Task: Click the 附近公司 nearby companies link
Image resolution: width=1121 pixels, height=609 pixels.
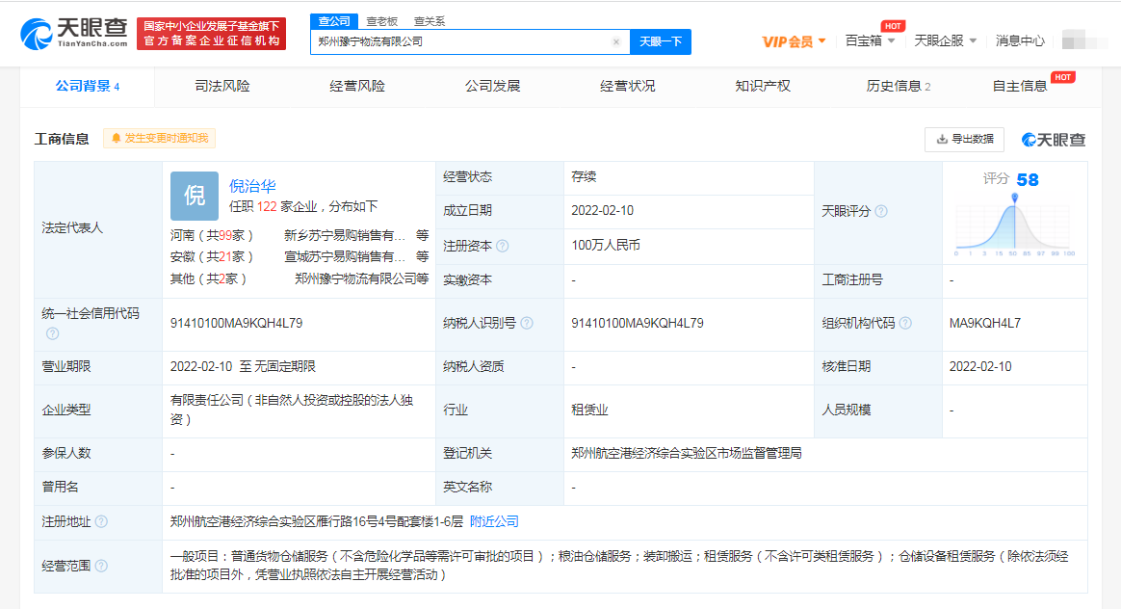Action: pos(494,521)
